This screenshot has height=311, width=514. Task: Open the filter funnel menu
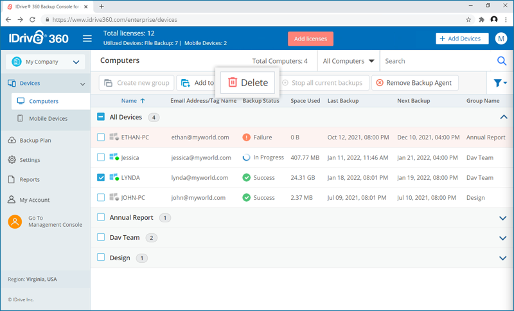pos(501,83)
